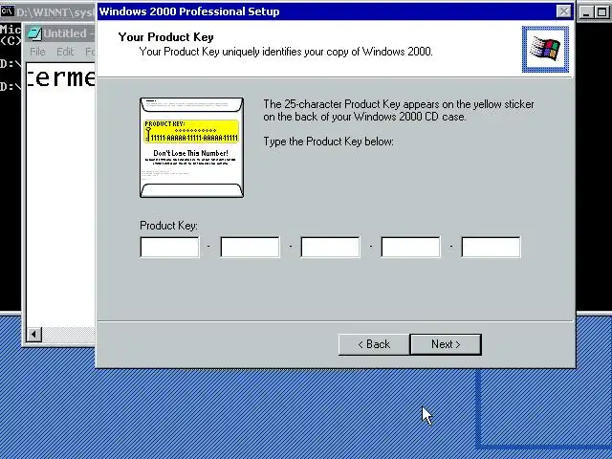Click the "Type the Product Key below:" text

(328, 142)
